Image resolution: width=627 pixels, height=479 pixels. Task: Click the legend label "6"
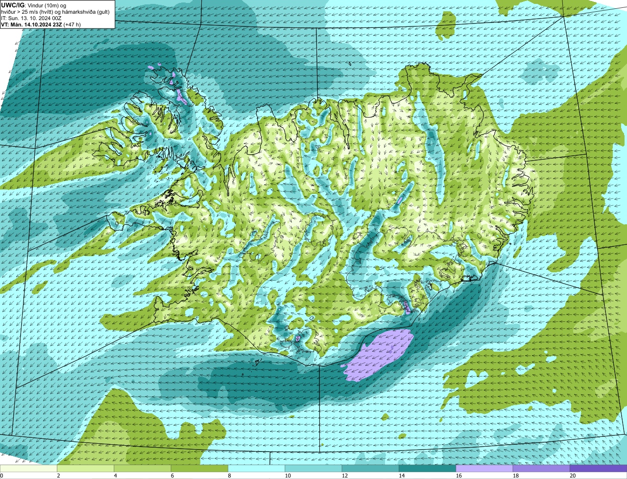[x=172, y=476]
